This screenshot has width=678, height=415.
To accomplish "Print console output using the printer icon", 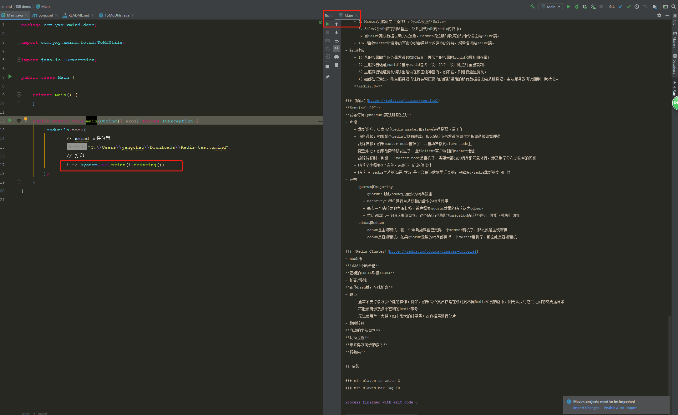I will pyautogui.click(x=336, y=57).
